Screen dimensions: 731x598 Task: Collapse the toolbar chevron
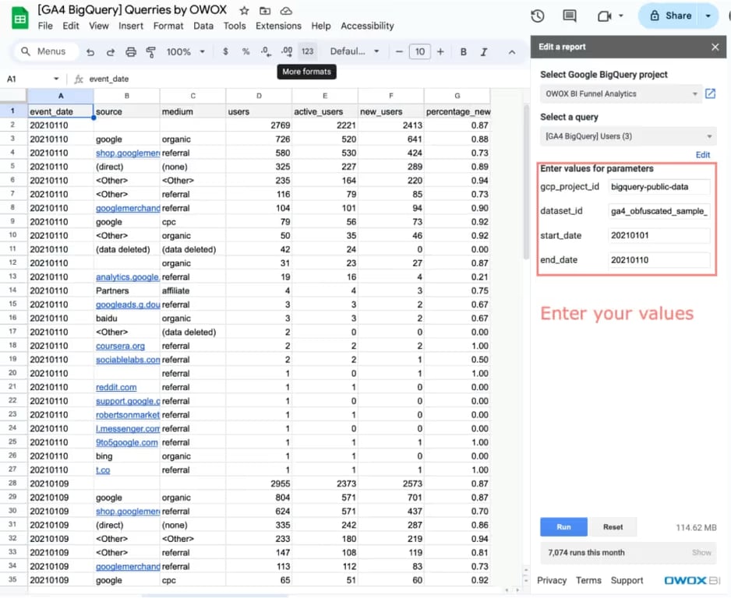[512, 52]
